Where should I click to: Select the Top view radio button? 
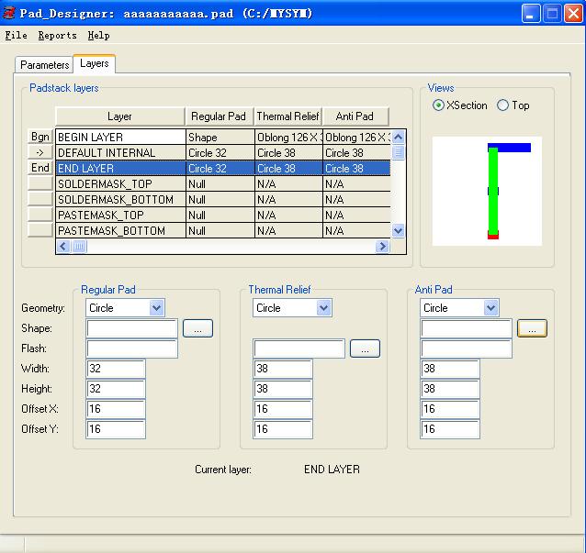[x=502, y=105]
